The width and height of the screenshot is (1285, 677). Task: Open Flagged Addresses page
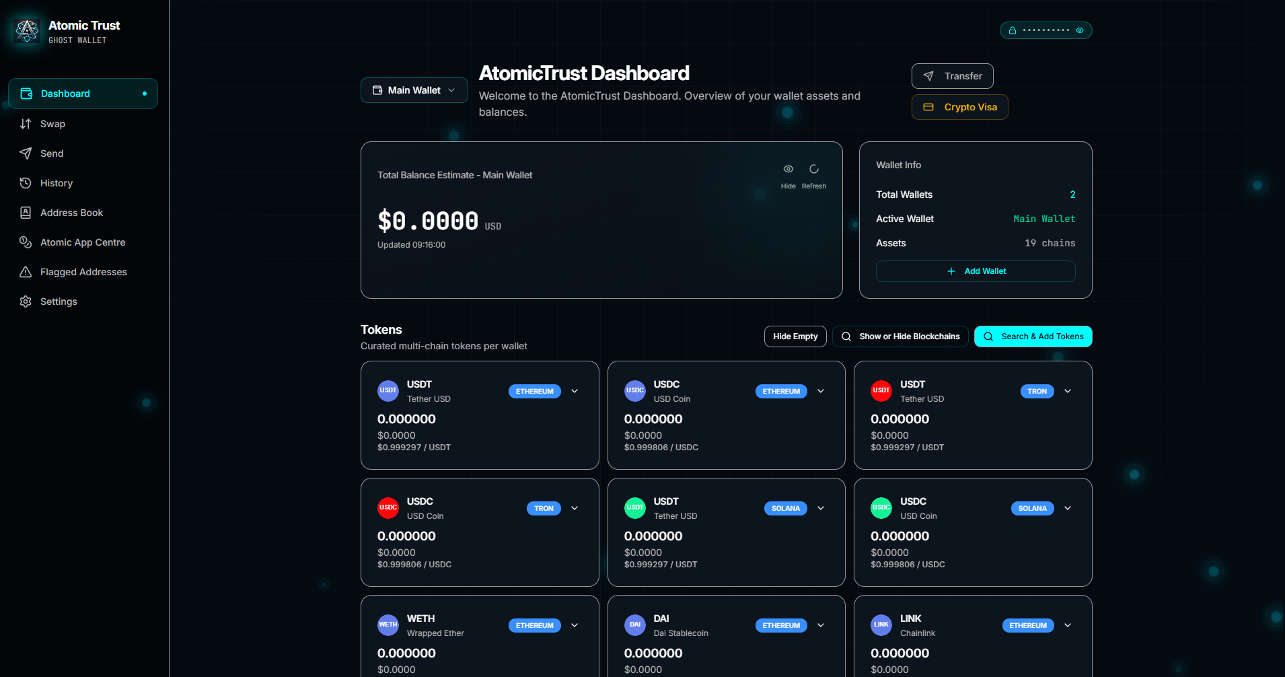[x=83, y=272]
